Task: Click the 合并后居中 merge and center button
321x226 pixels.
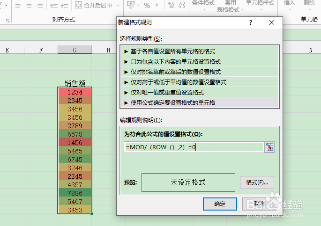Action: pos(93,5)
